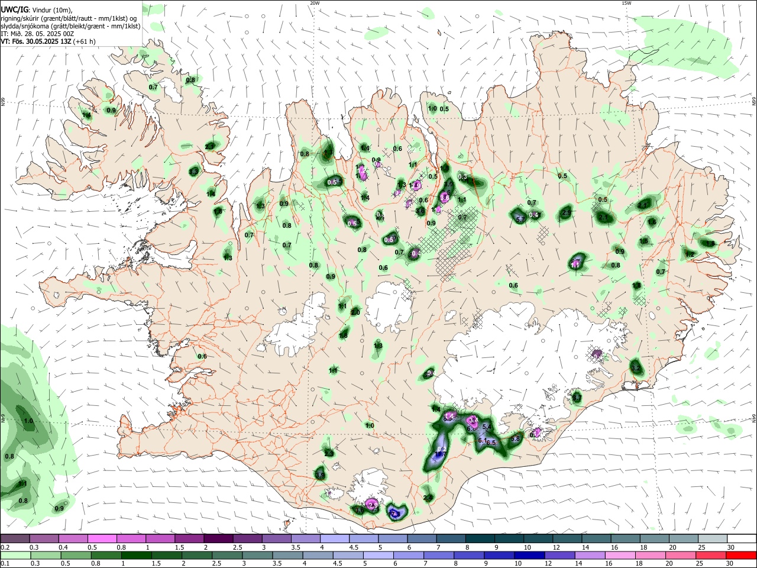The image size is (757, 568).
Task: Click the light lavender swatch above '4' in top legend
Action: tap(335, 539)
